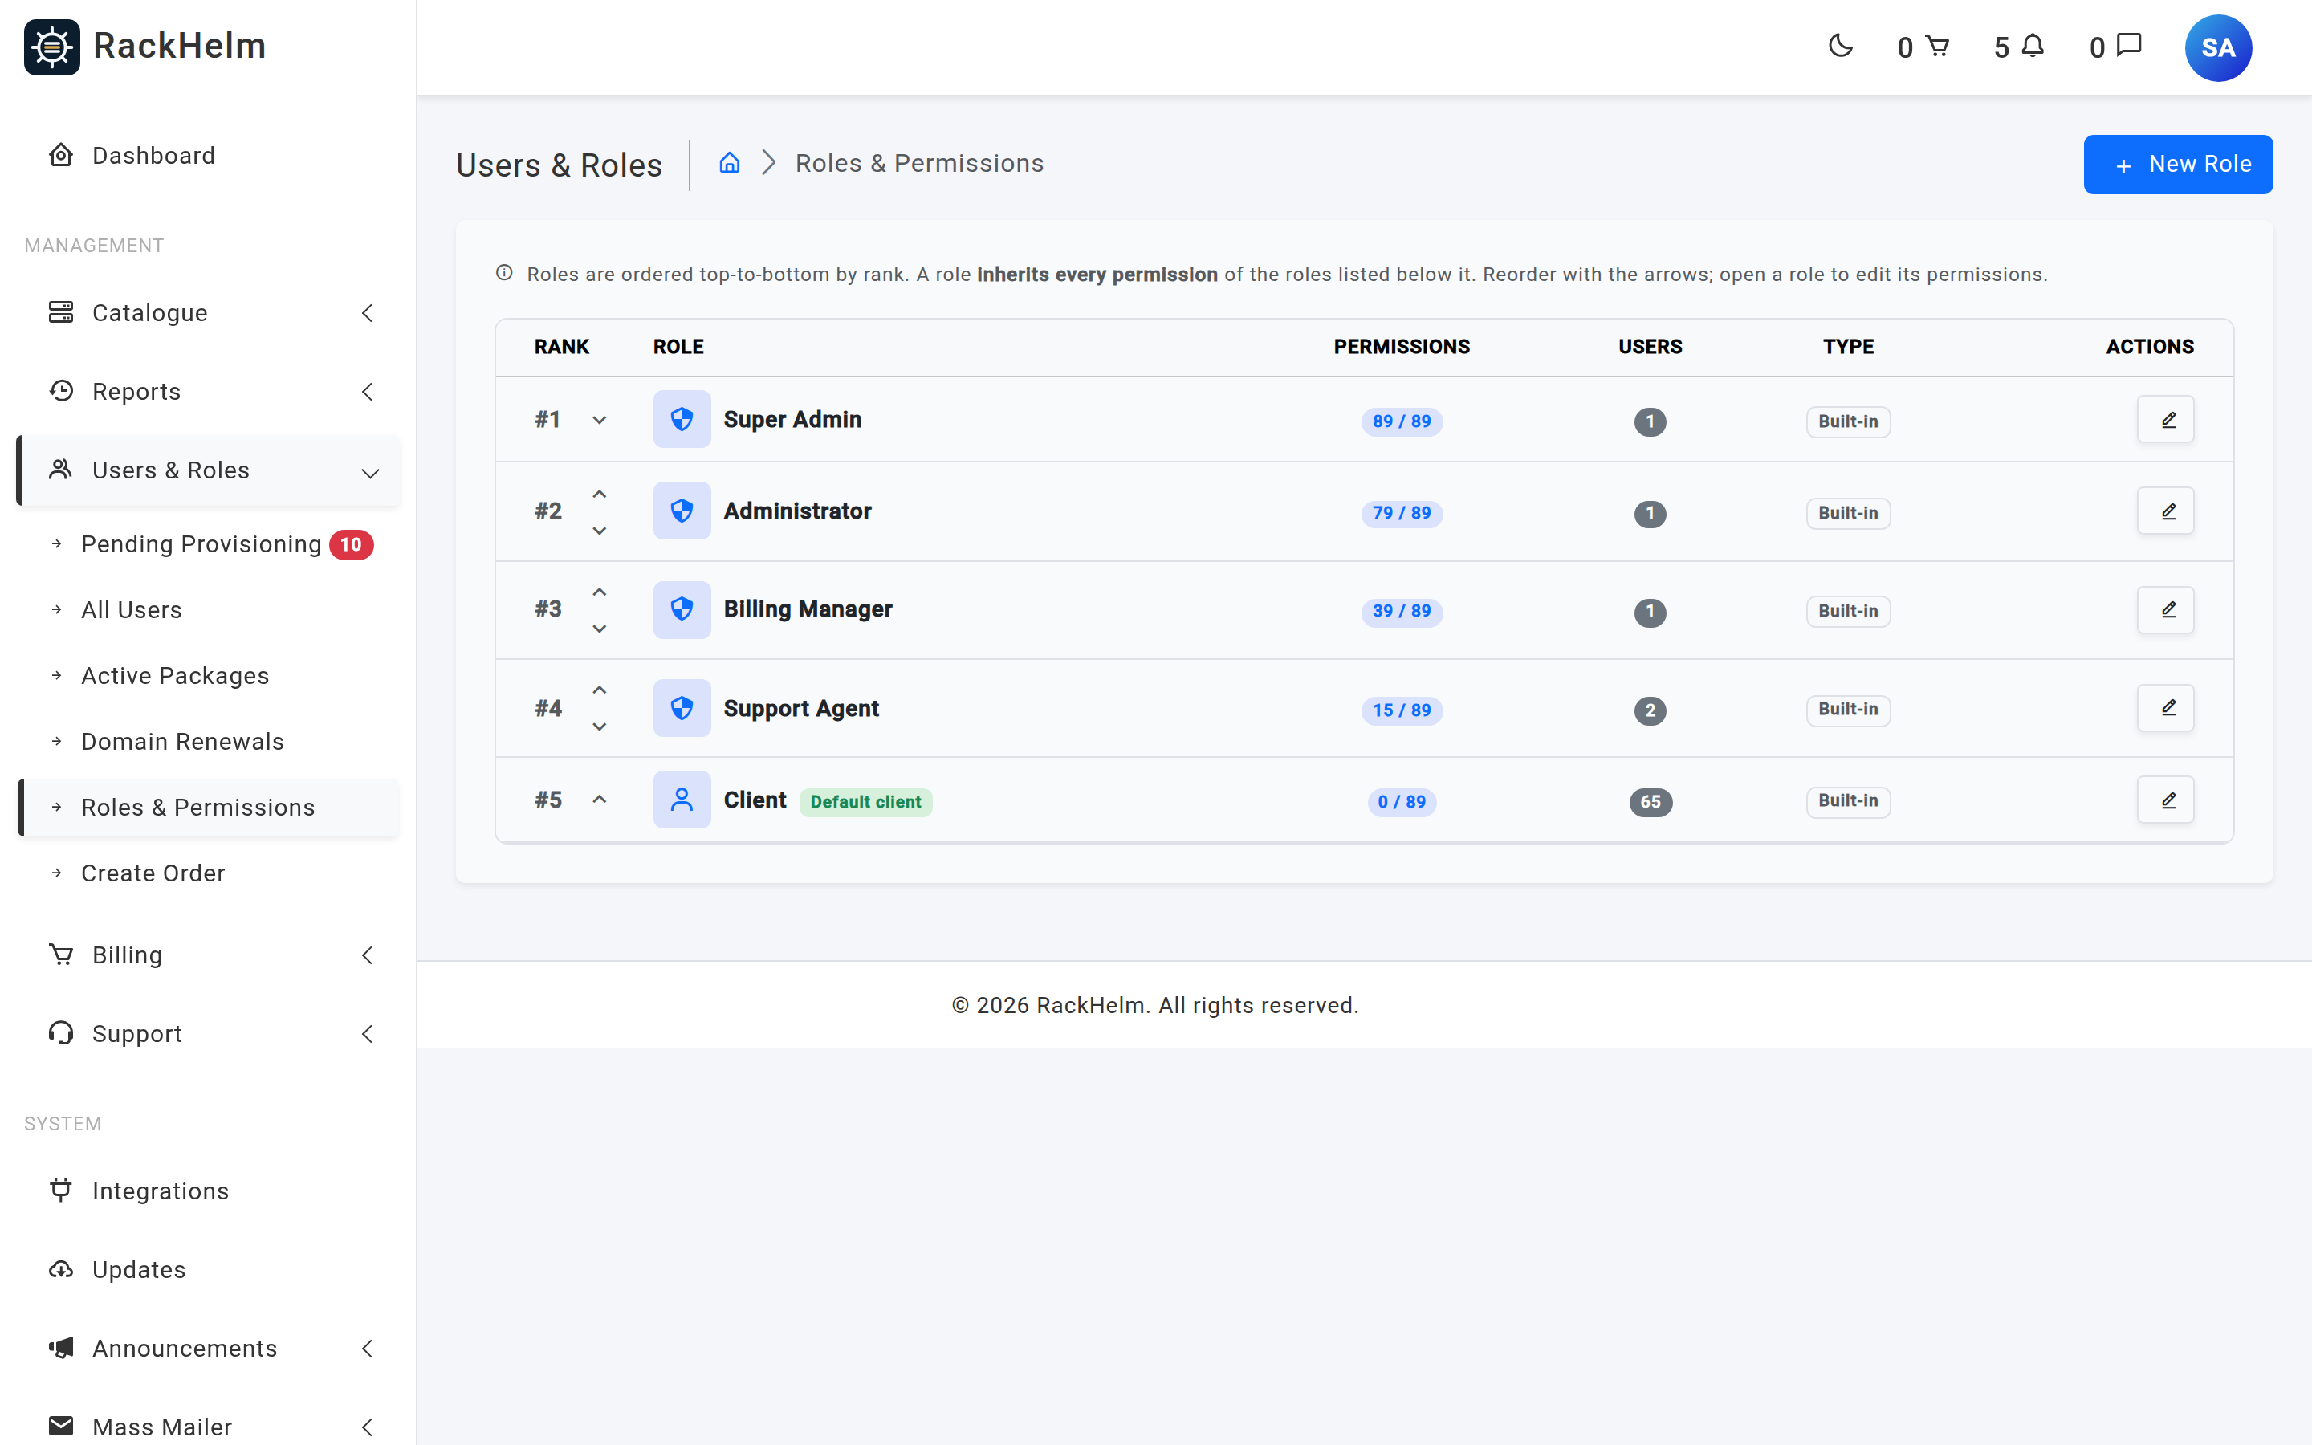Move Client up one rank
The image size is (2312, 1445).
point(599,800)
